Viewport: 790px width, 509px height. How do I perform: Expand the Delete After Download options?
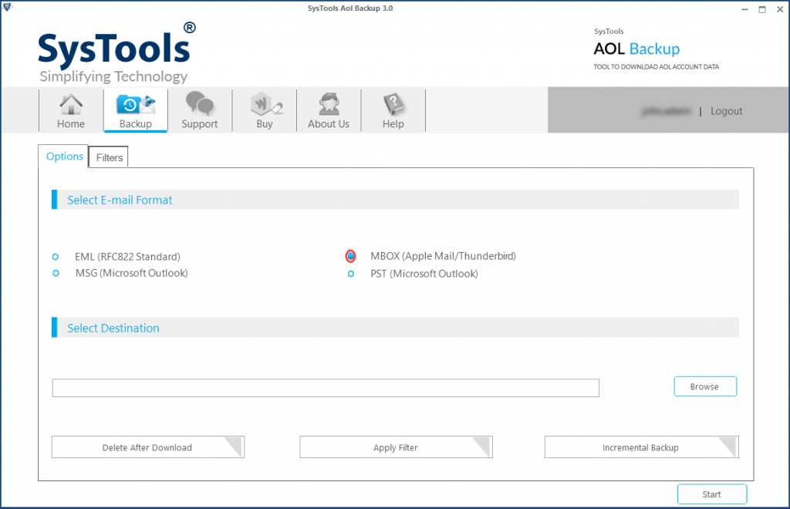[147, 447]
